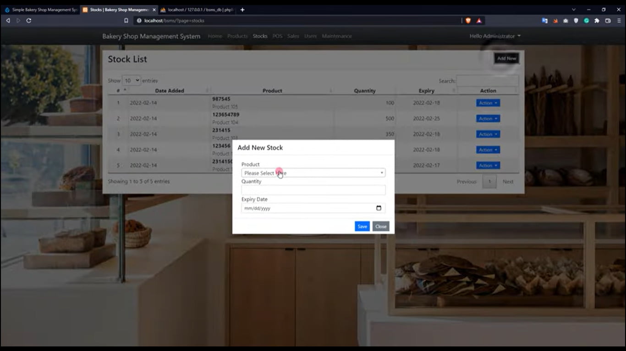
Task: Click the orange flame extension icon
Action: (555, 21)
